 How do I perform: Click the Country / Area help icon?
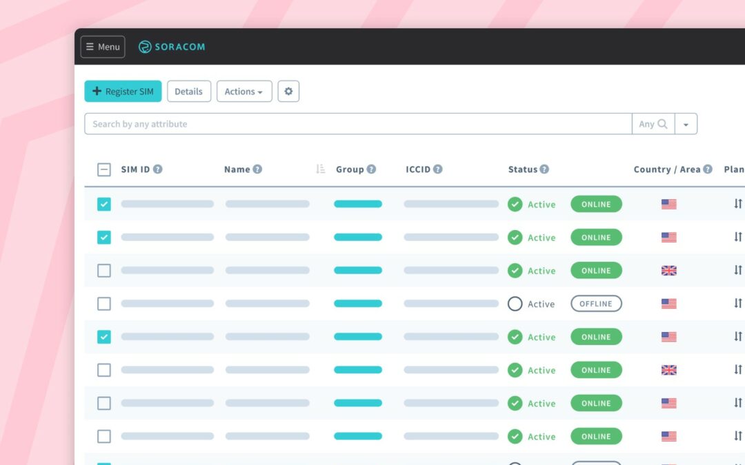[708, 169]
